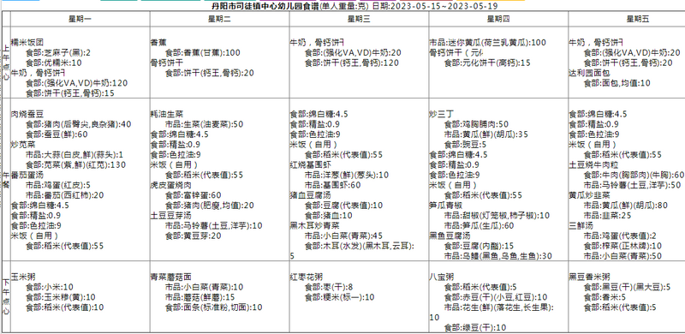
Task: Click the 八宝粥 afternoon snack entry
Action: [441, 277]
